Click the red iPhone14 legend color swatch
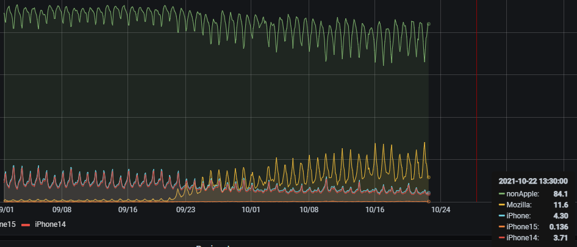Screen dimensions: 577x247 26,224
